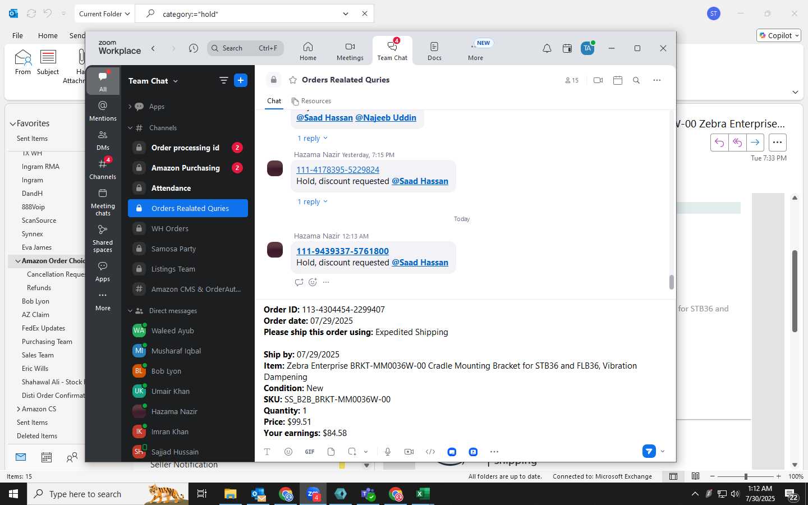Start a video meeting in channel
Screen dimensions: 808x505
598,80
